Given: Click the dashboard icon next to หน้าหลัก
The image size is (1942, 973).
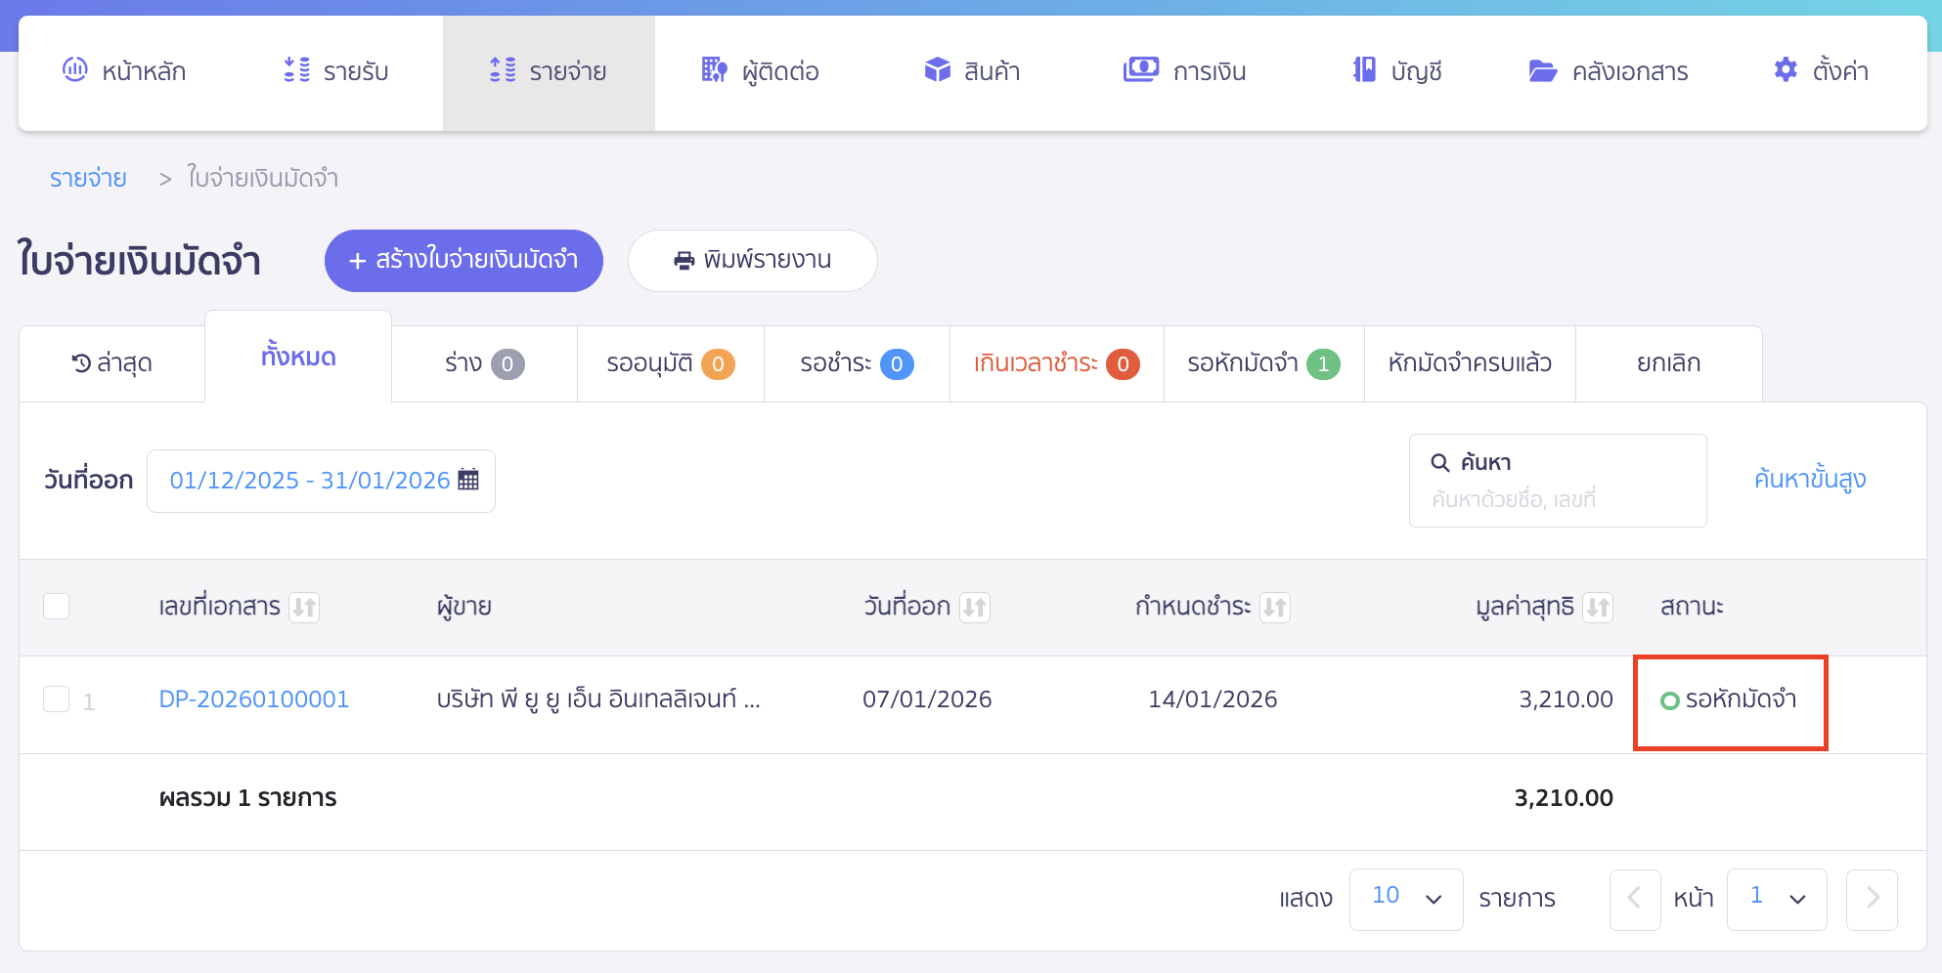Looking at the screenshot, I should click(x=75, y=70).
